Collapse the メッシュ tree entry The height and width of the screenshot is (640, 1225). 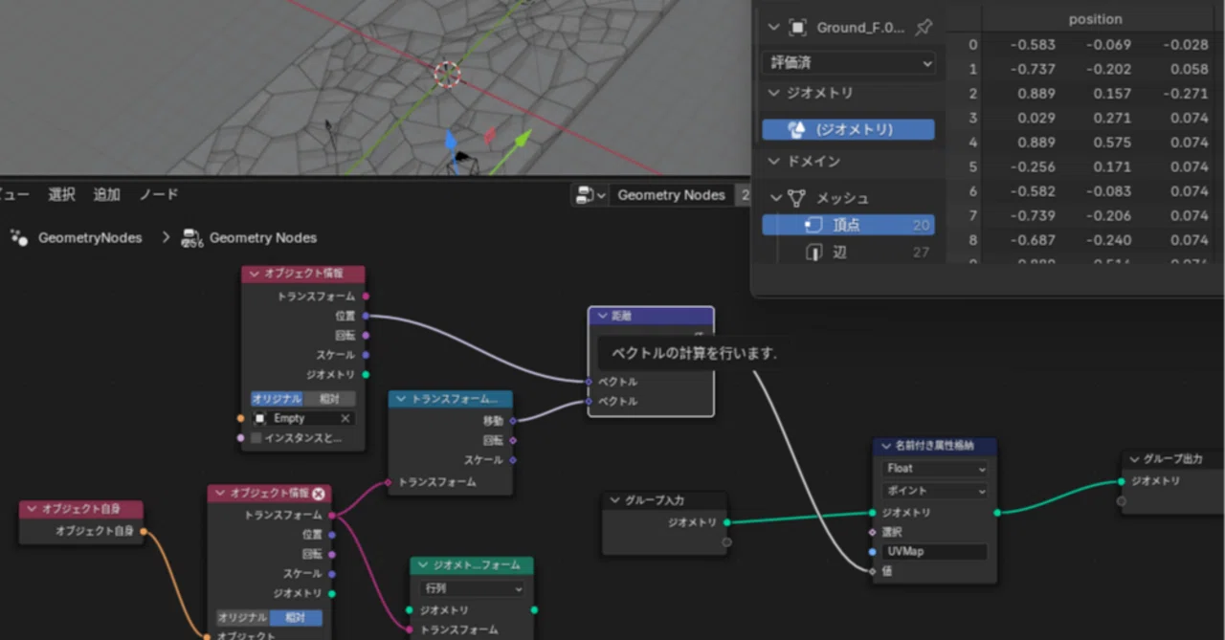point(775,198)
